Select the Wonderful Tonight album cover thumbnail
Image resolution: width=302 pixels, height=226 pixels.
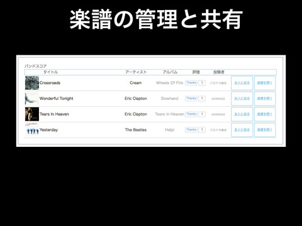(32, 99)
